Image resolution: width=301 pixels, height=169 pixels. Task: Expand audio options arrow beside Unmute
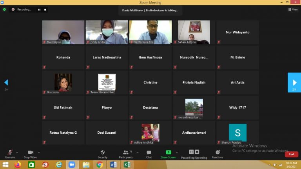pos(17,152)
